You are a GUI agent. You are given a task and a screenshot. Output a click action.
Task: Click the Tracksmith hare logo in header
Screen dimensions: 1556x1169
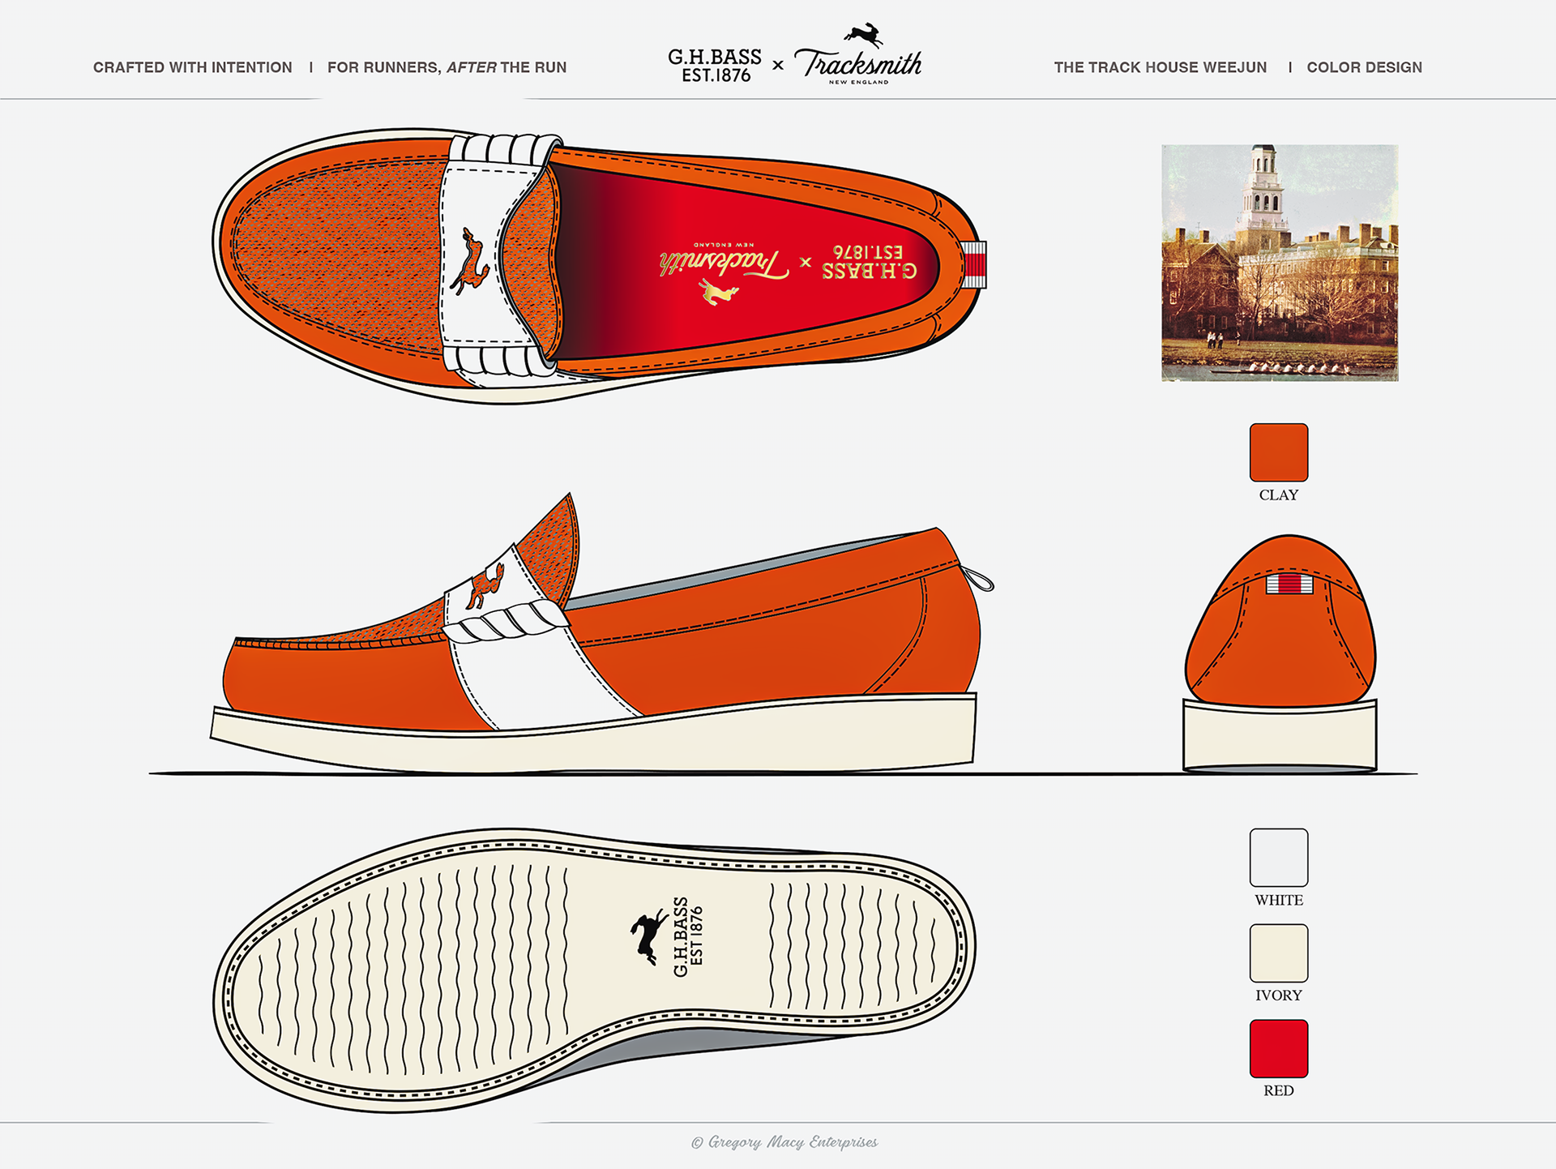coord(863,35)
